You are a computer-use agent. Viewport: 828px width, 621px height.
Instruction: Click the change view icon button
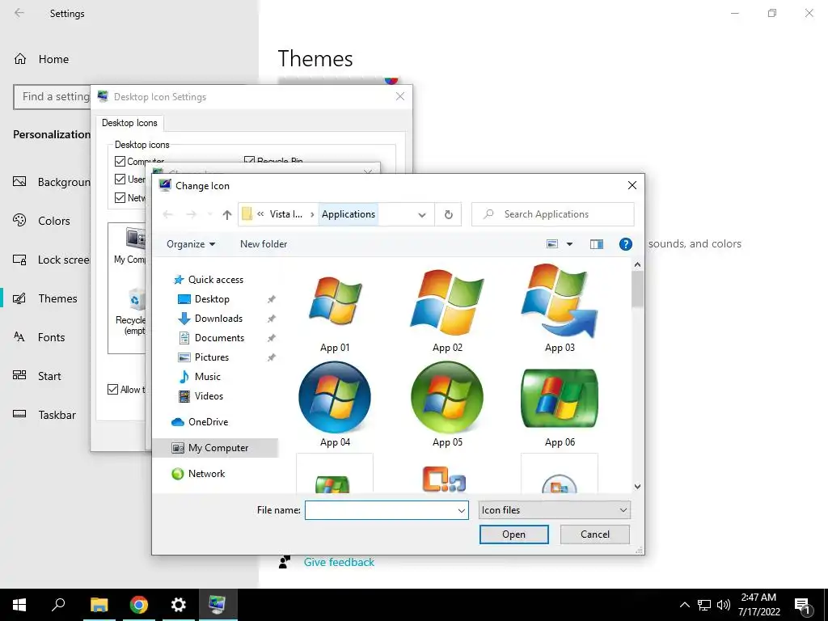pyautogui.click(x=552, y=244)
